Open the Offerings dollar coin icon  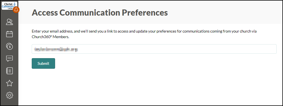coord(9,46)
